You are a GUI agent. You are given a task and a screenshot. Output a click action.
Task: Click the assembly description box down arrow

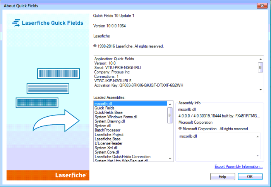tap(257, 155)
